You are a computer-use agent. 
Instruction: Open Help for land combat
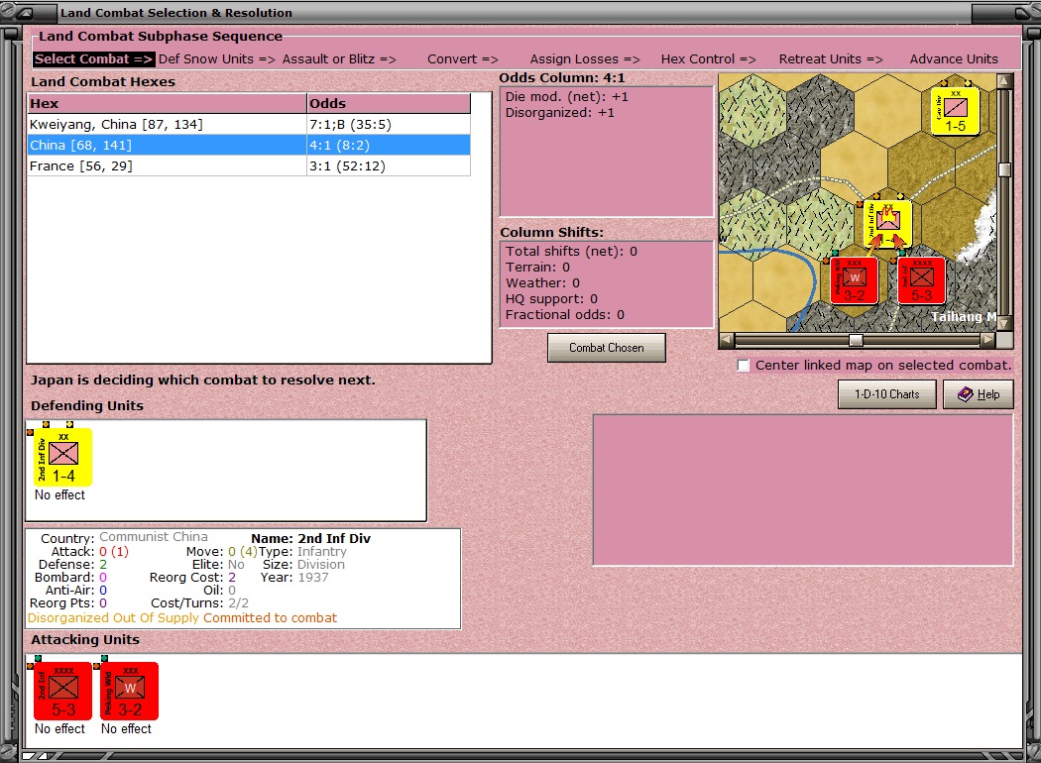point(979,394)
